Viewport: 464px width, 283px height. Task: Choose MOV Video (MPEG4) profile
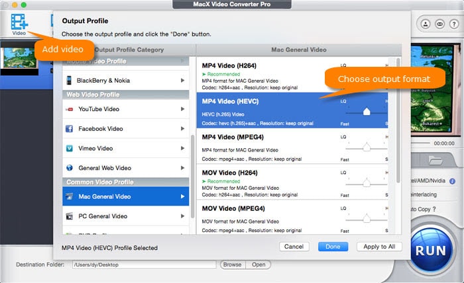292,217
